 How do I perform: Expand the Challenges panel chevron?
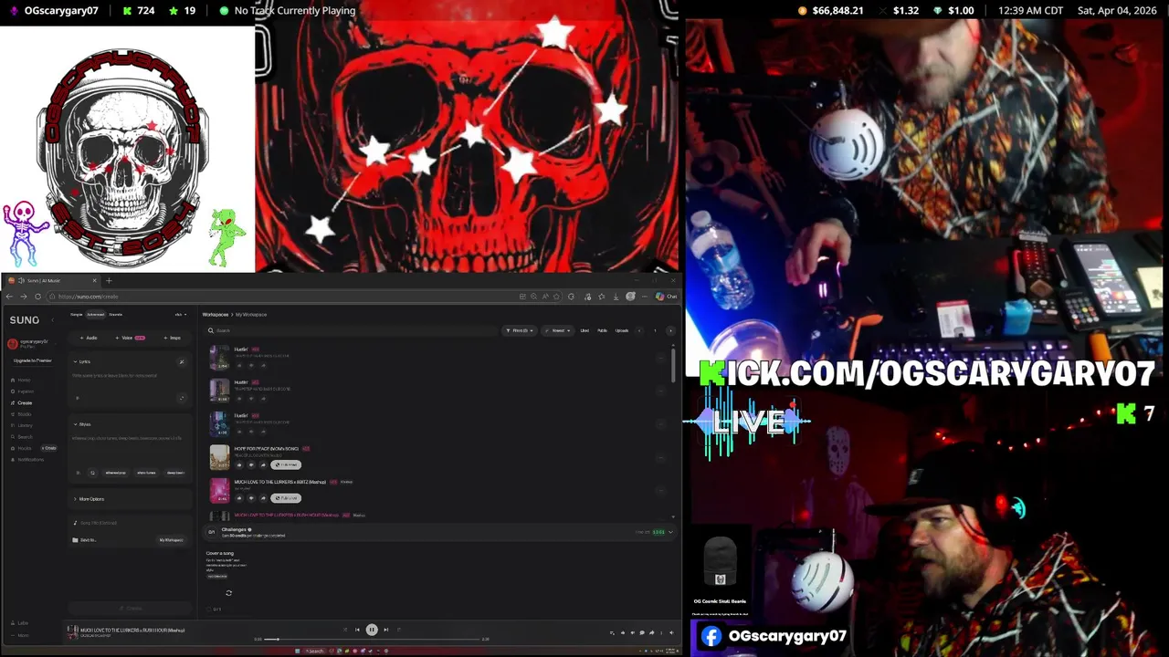click(x=670, y=532)
